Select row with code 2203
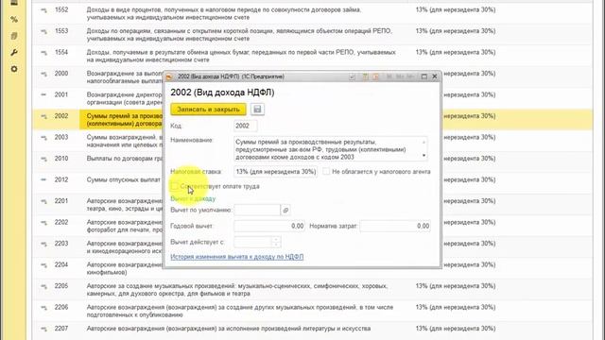The width and height of the screenshot is (605, 340). point(98,247)
